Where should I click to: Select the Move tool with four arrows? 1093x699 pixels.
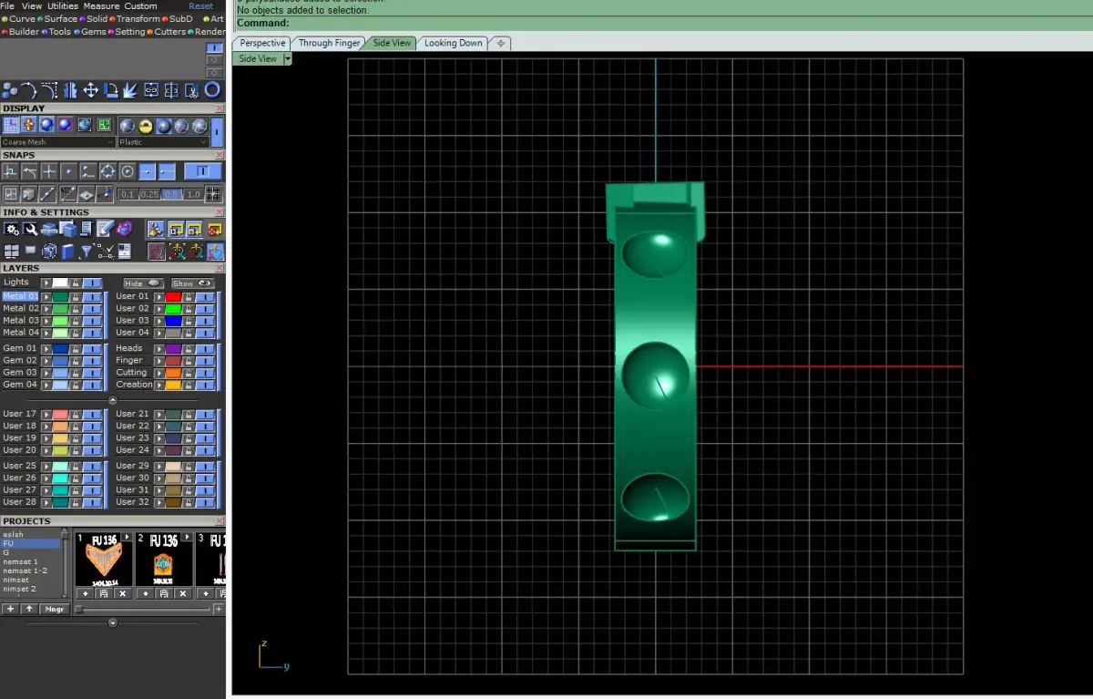pos(91,90)
